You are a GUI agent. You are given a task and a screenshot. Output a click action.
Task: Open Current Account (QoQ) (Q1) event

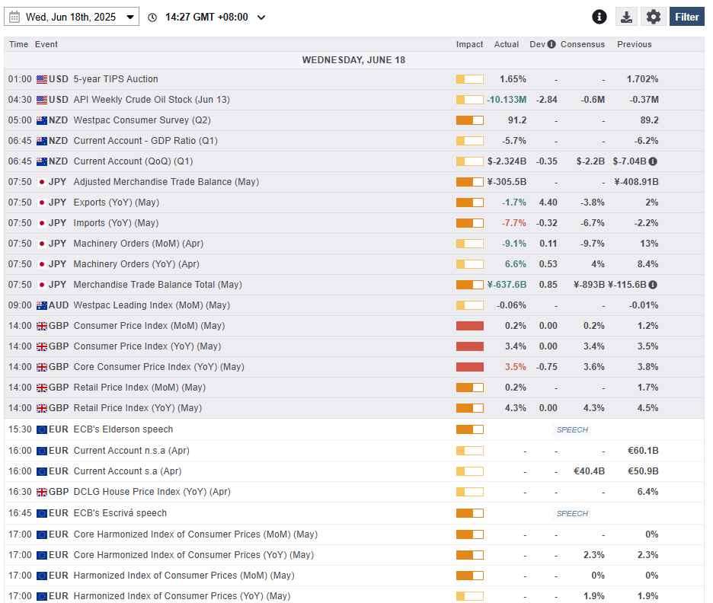pos(133,161)
